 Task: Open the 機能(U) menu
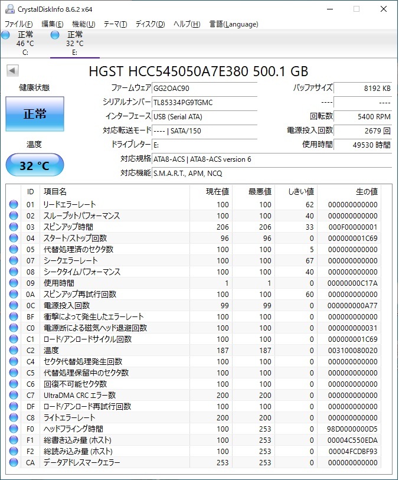[x=84, y=24]
